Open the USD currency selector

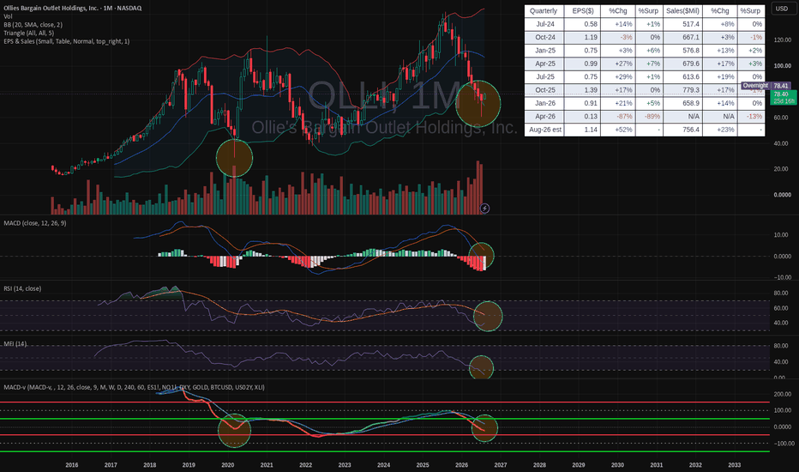coord(782,9)
